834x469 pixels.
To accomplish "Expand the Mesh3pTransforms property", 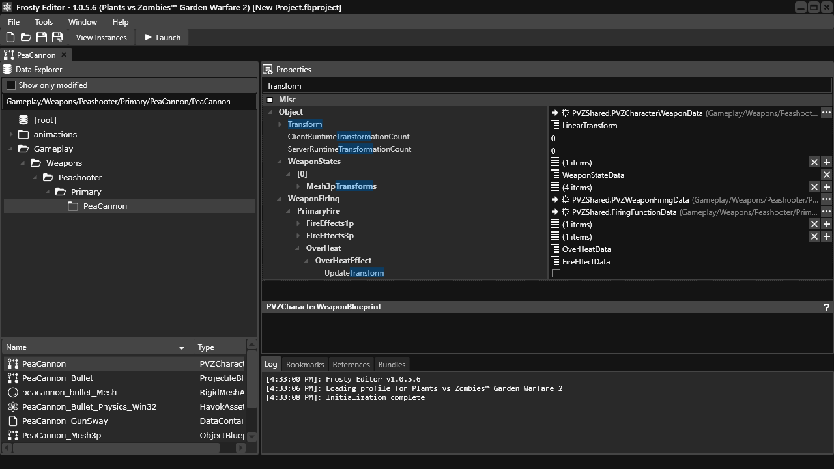I will 298,186.
